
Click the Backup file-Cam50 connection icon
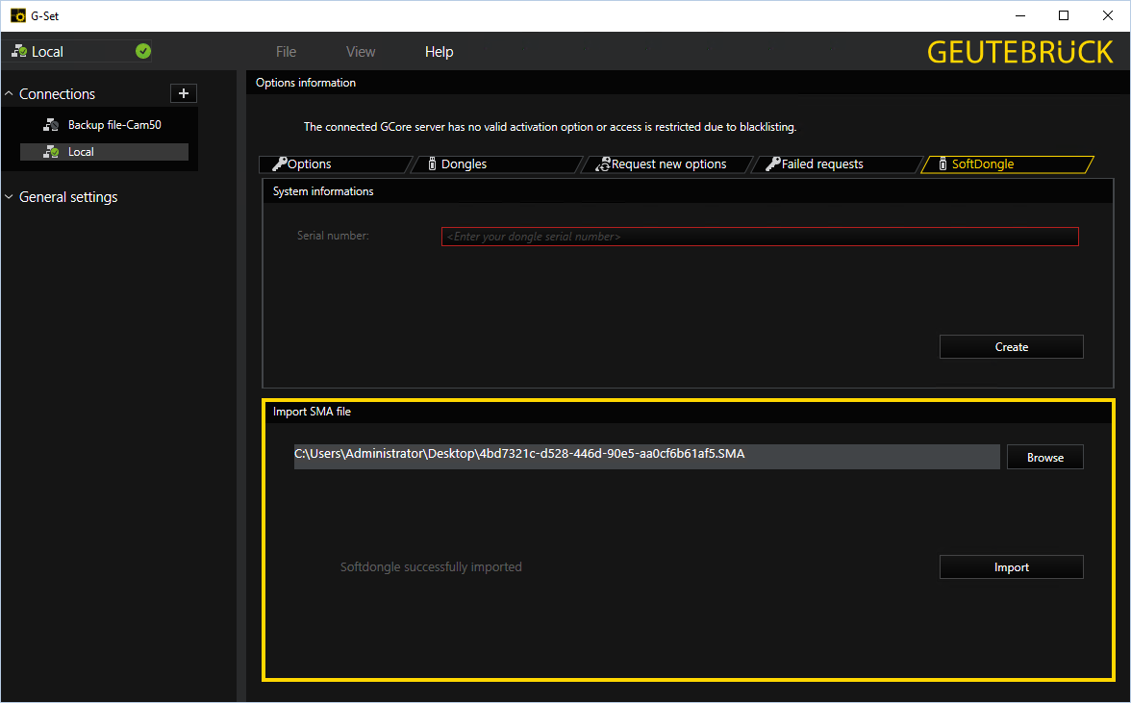click(52, 125)
